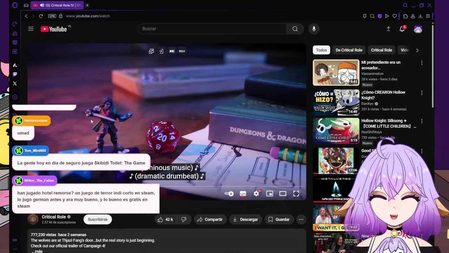This screenshot has width=449, height=253.
Task: Open the account avatar menu
Action: 418,29
